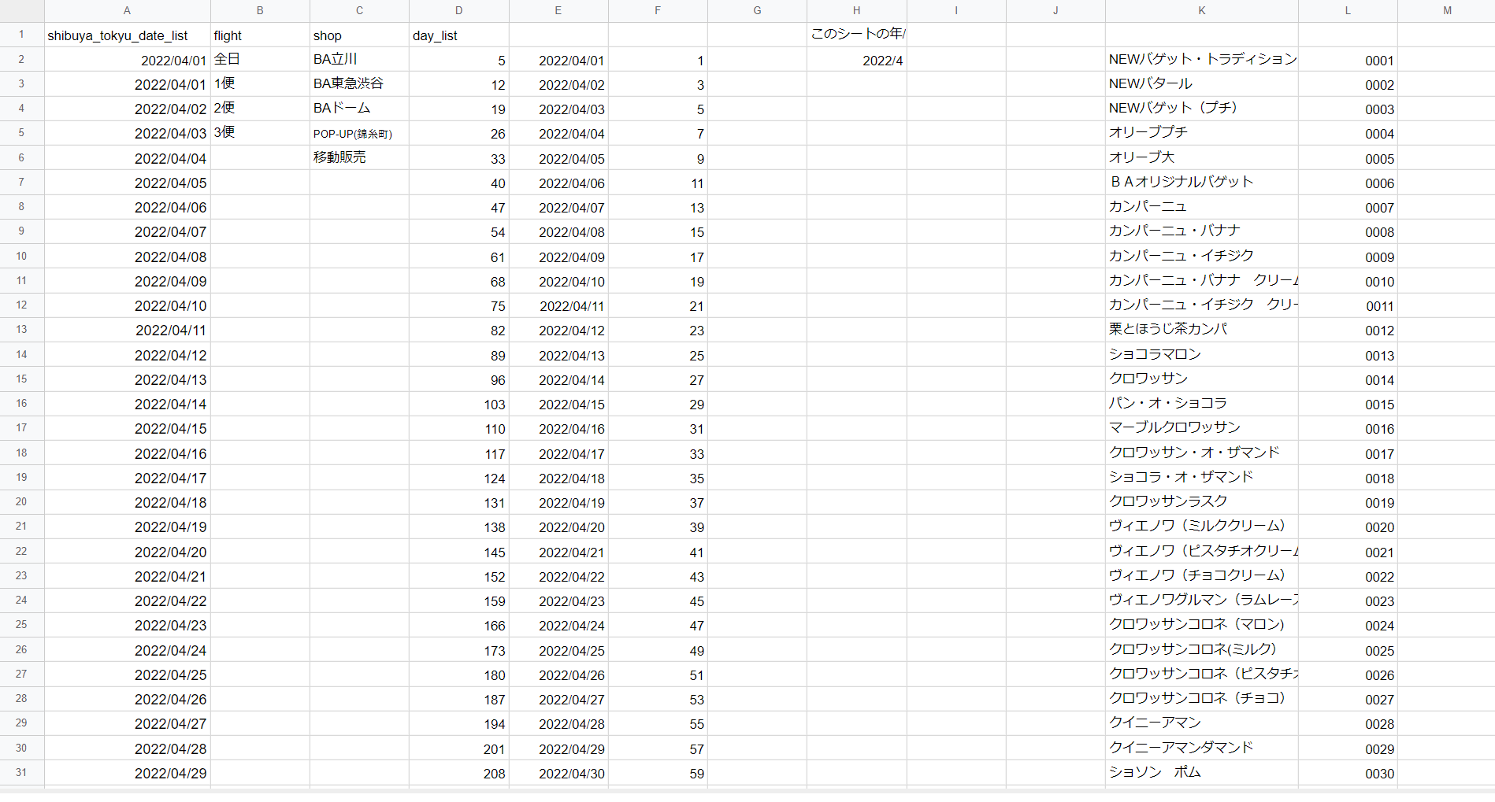Click the day_list header cell
Image resolution: width=1495 pixels, height=802 pixels.
458,35
